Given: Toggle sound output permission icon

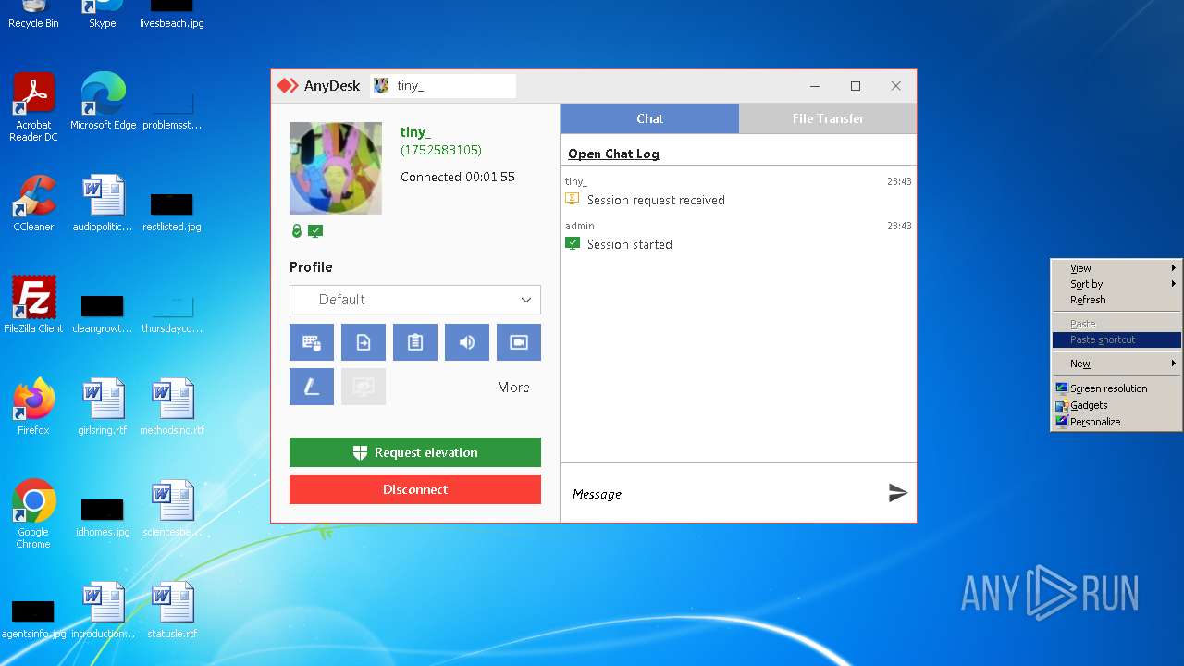Looking at the screenshot, I should click(x=467, y=342).
